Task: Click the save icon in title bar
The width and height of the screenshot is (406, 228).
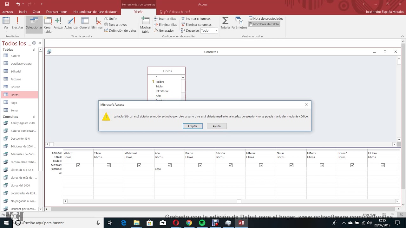Action: 7,4
